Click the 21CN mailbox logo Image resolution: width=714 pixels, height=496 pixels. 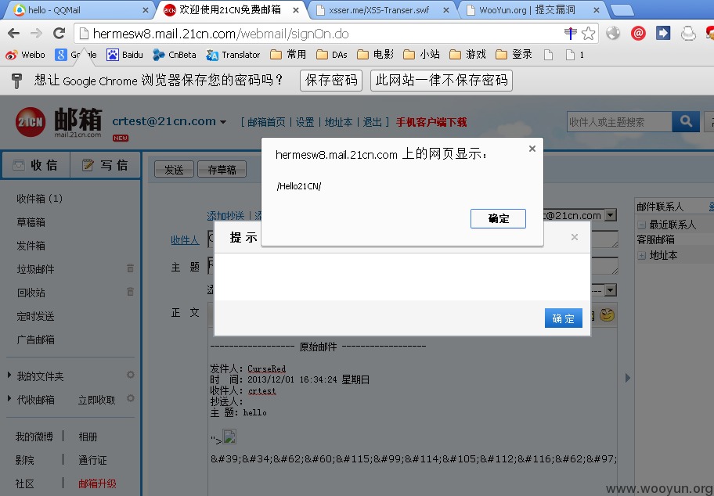pos(58,122)
